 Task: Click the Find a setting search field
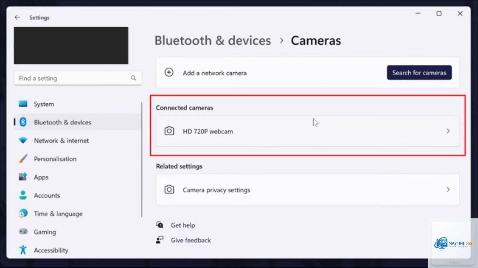78,78
